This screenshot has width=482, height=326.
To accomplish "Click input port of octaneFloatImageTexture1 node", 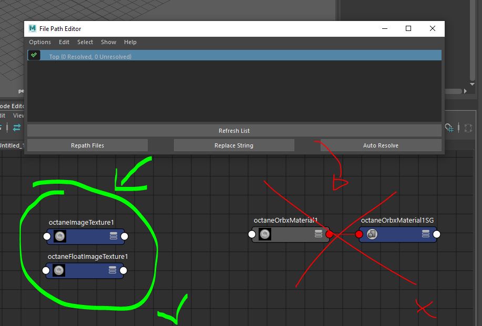I will click(46, 270).
